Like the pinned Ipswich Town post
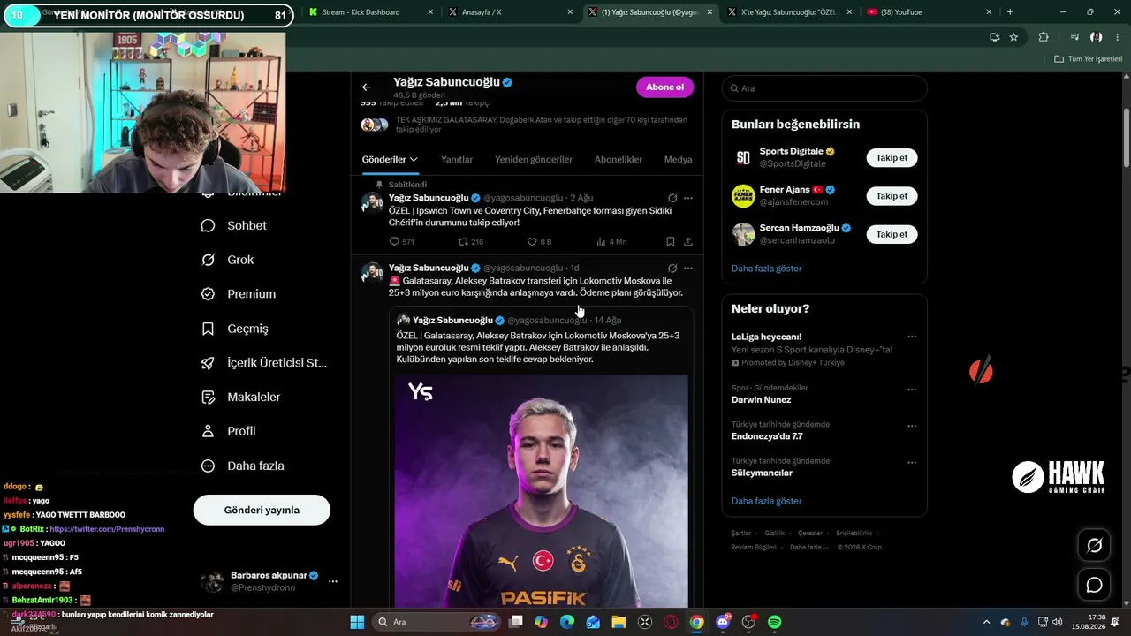 pos(539,241)
